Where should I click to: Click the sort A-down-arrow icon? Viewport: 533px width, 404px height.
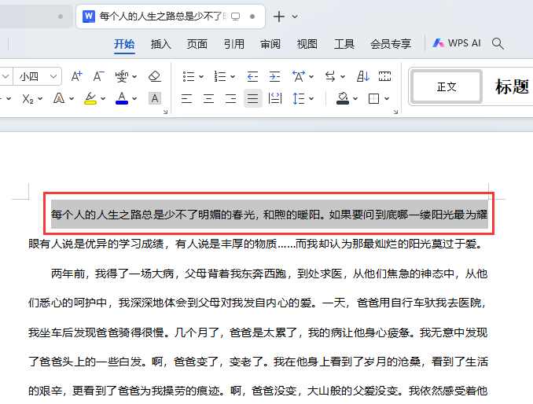tap(362, 76)
